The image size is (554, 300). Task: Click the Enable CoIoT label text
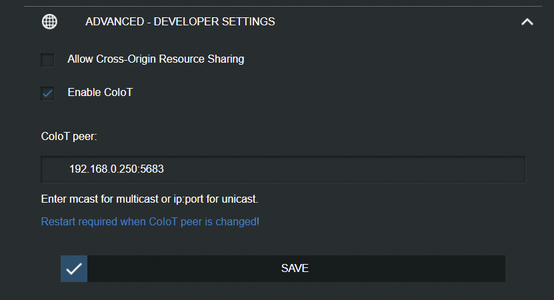pyautogui.click(x=100, y=92)
